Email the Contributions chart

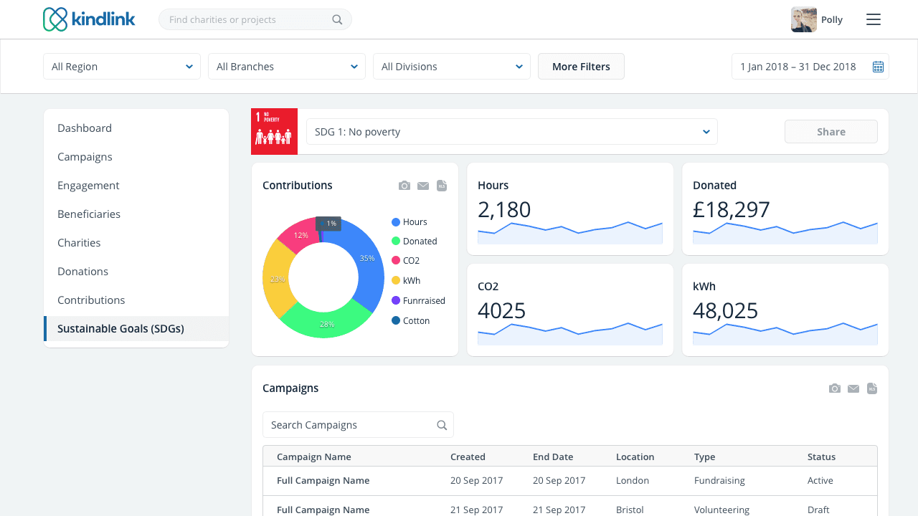point(423,186)
